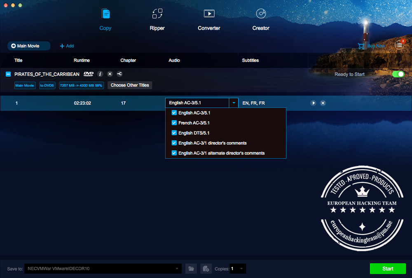The height and width of the screenshot is (278, 412).
Task: Click the Buy Now shopping cart icon
Action: coord(361,46)
